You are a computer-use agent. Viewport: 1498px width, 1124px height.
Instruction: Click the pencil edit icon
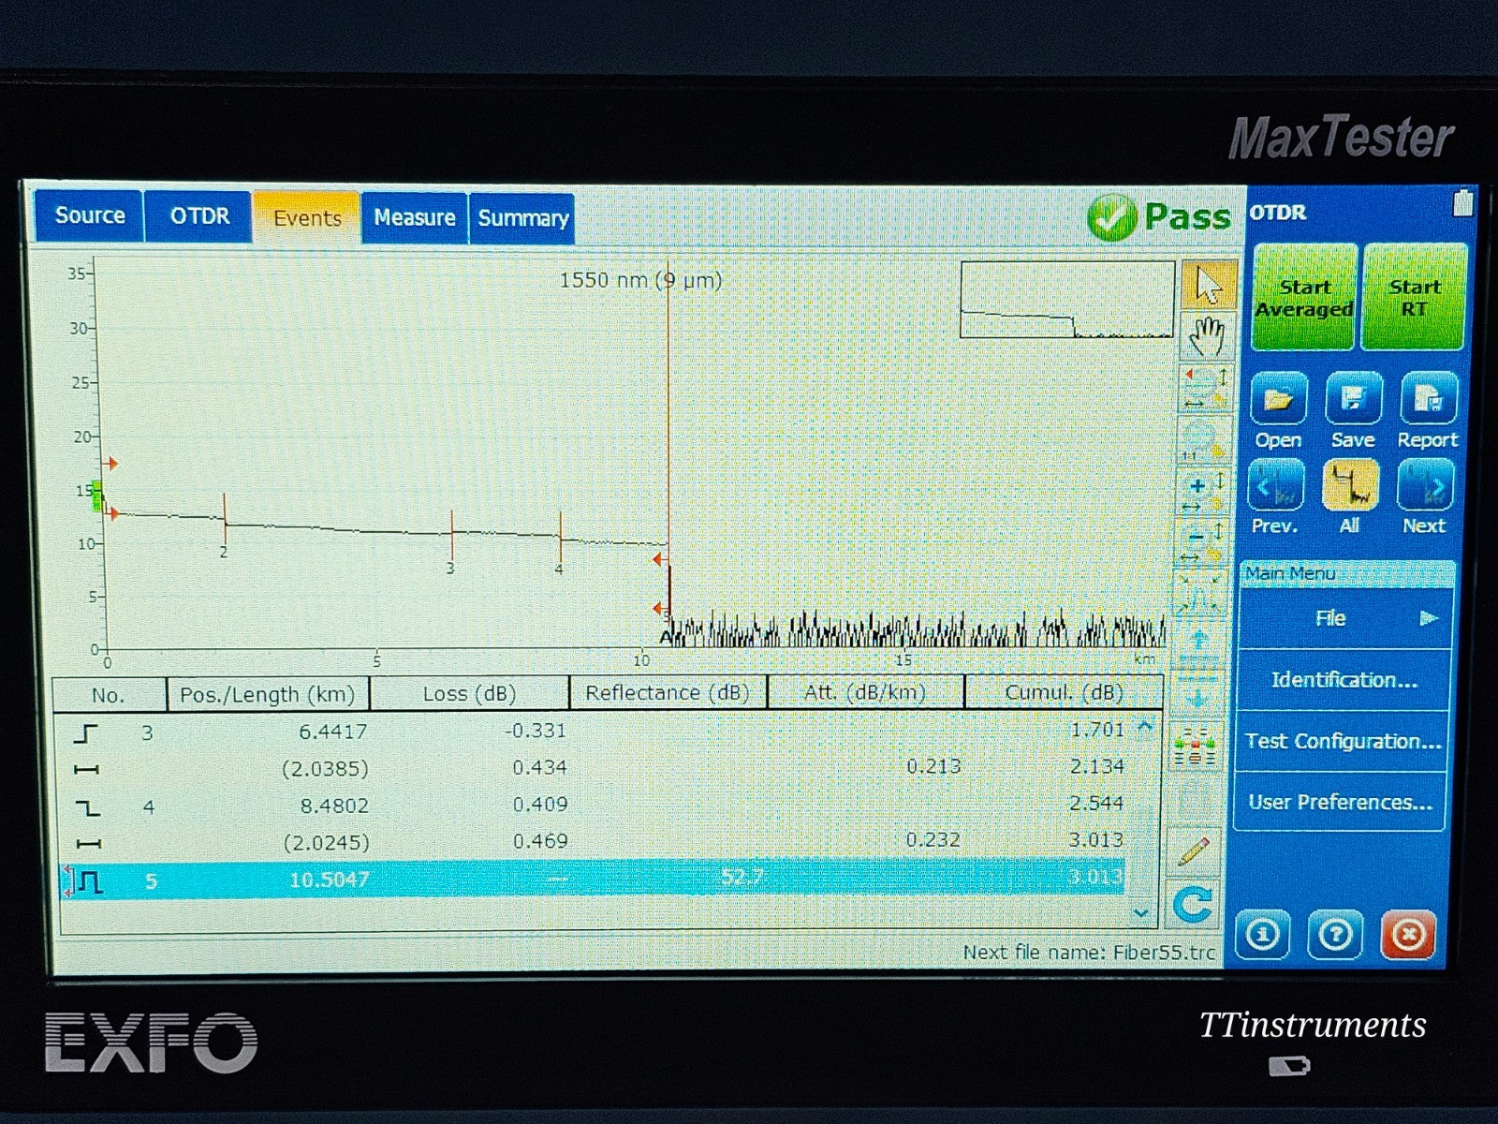(x=1194, y=850)
